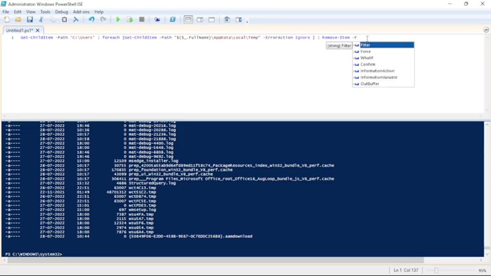Clear the console pane with the blue clear icon

point(76,20)
